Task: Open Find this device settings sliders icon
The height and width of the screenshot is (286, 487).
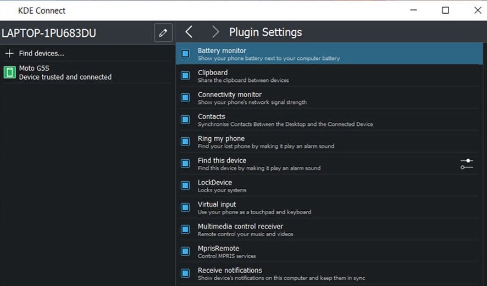Action: pyautogui.click(x=467, y=164)
